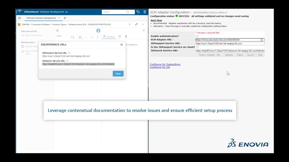This screenshot has width=289, height=162.
Task: Open the widget menu chevron
Action: (x=143, y=24)
